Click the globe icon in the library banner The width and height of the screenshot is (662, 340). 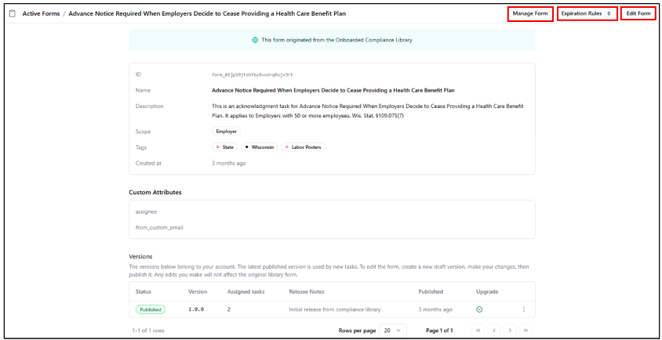pos(255,40)
